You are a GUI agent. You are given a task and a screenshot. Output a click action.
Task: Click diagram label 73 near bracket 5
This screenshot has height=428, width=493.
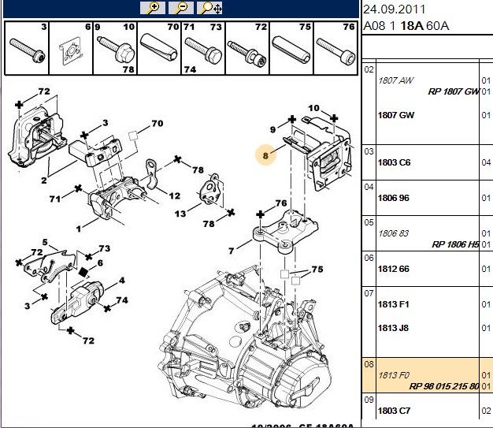click(x=105, y=248)
